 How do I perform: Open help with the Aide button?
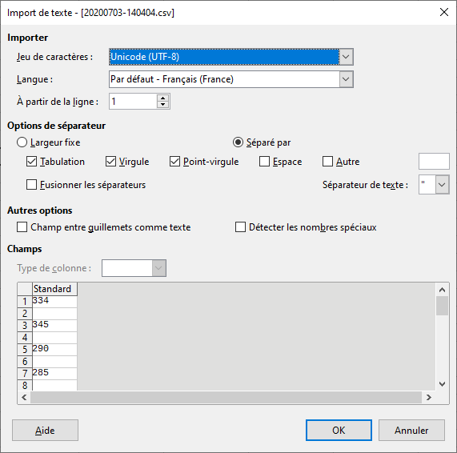point(45,431)
